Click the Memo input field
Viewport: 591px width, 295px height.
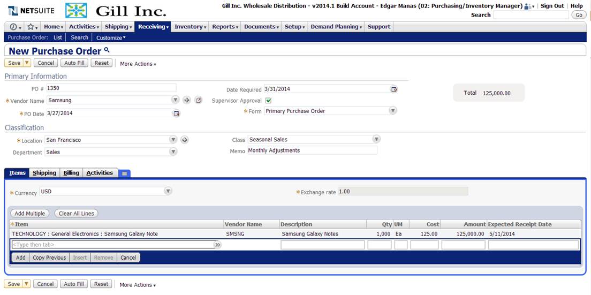point(313,150)
